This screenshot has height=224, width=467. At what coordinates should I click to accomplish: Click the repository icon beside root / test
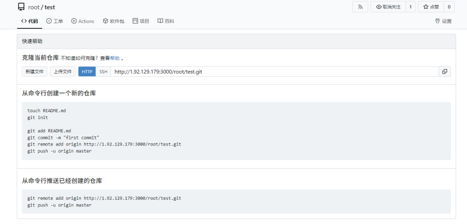coord(21,7)
